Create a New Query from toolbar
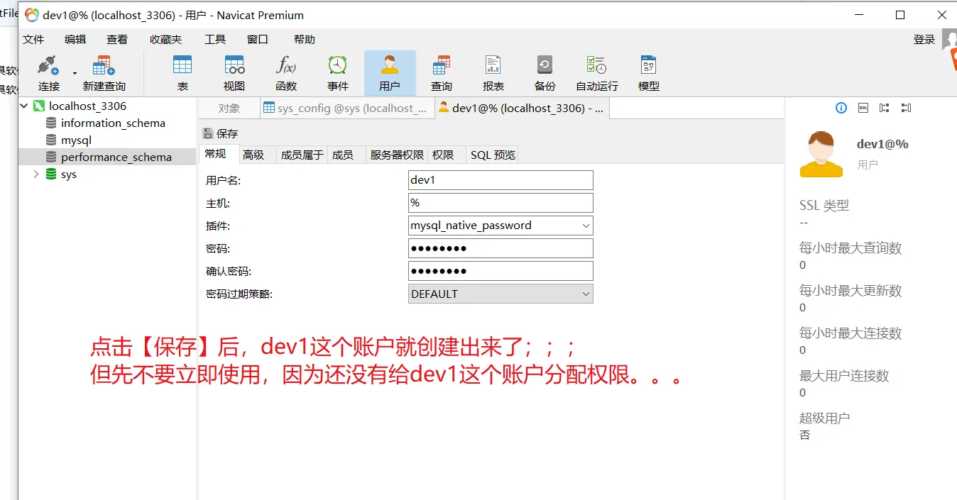The height and width of the screenshot is (500, 957). (104, 73)
